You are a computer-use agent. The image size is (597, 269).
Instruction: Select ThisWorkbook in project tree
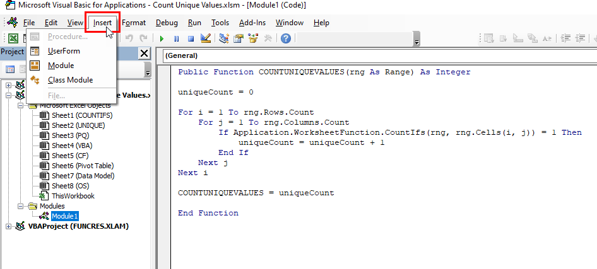(x=73, y=196)
